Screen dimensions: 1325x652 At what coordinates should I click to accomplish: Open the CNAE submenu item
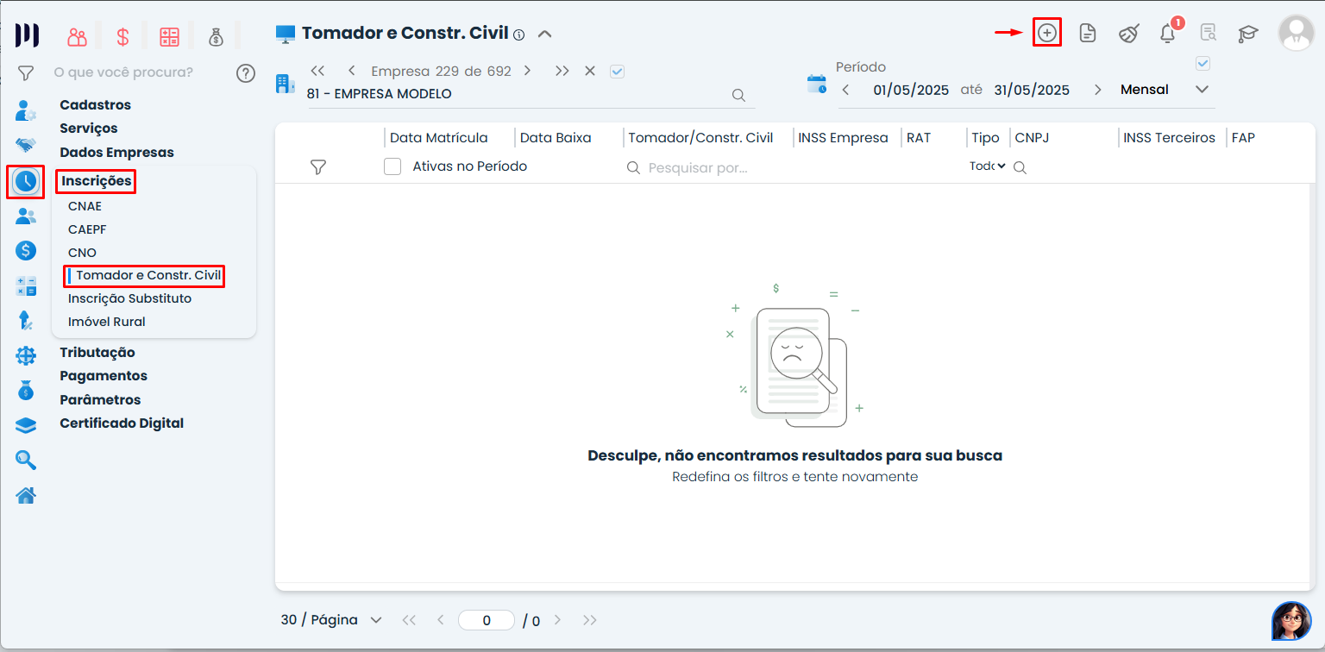click(x=85, y=207)
